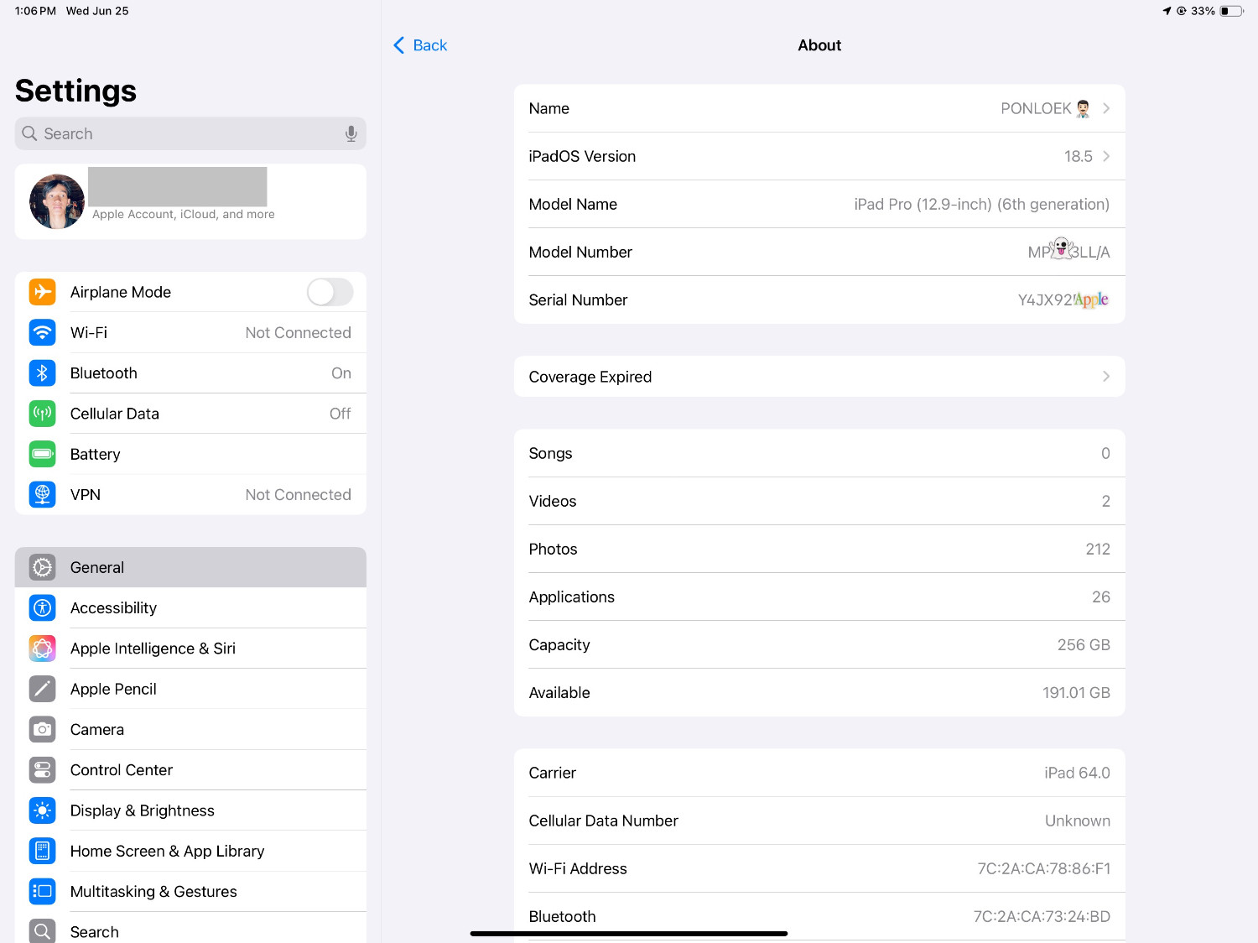Tap the Home Screen & App Library icon
This screenshot has height=943, width=1258.
(43, 851)
